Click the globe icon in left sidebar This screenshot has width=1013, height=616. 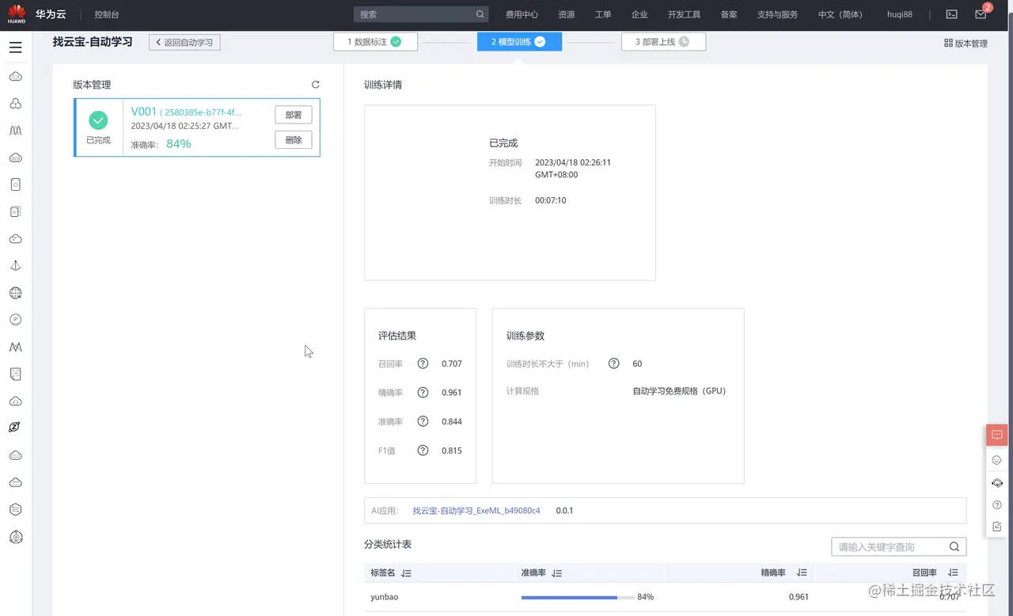(x=15, y=293)
